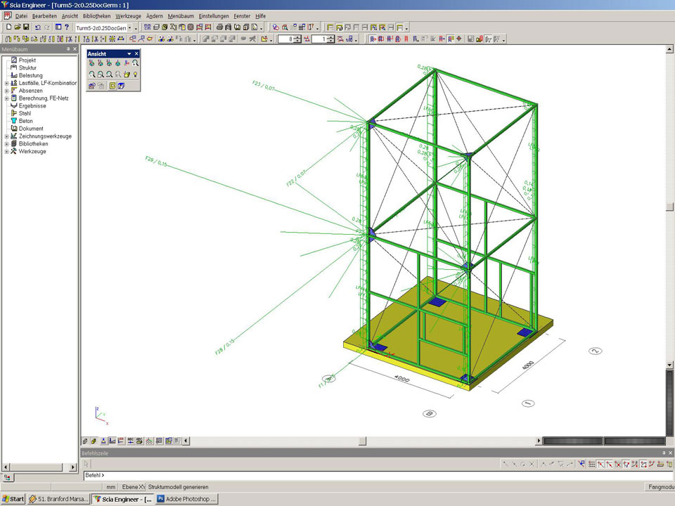The width and height of the screenshot is (675, 506).
Task: Open the Einstellungen menu
Action: (x=213, y=15)
